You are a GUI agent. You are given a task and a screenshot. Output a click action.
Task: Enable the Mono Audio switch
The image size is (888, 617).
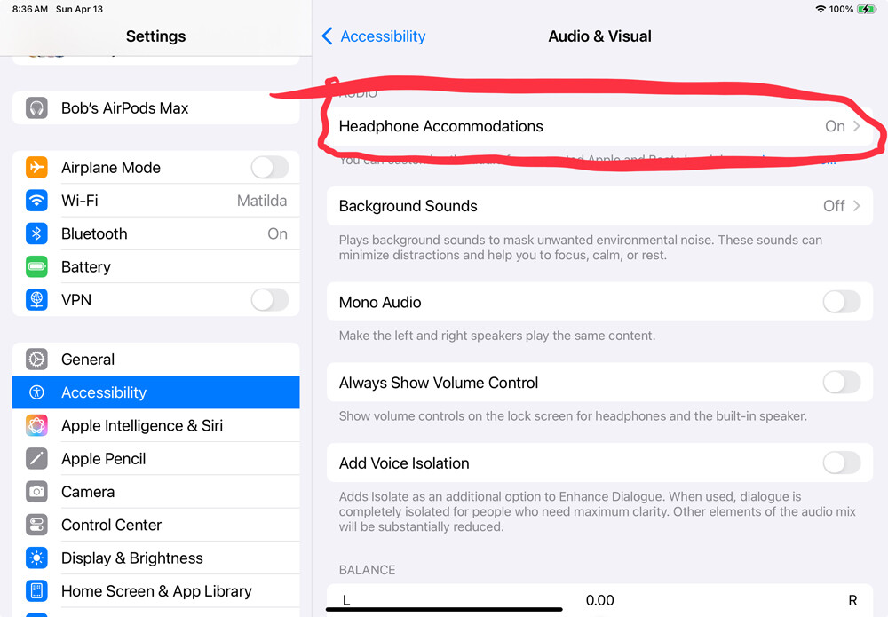click(842, 302)
